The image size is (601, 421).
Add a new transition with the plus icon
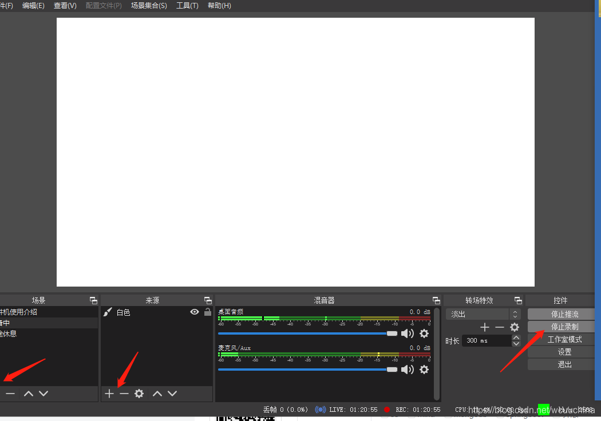(x=484, y=327)
